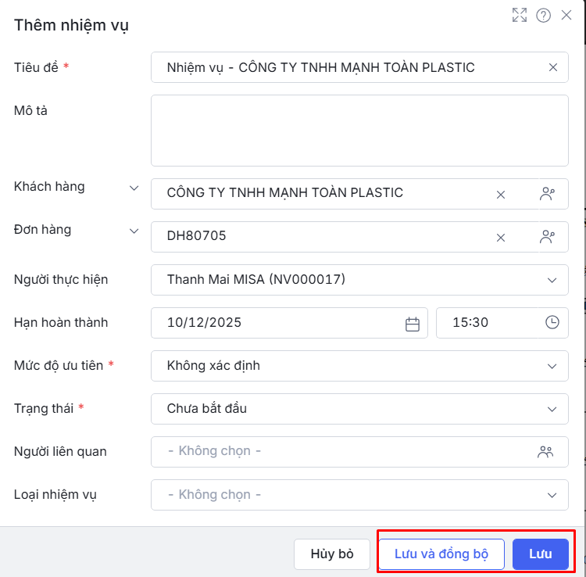Viewport: 586px width, 577px height.
Task: Open the clock time picker
Action: click(x=552, y=322)
